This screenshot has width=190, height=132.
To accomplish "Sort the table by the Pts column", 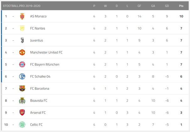I will point(181,6).
